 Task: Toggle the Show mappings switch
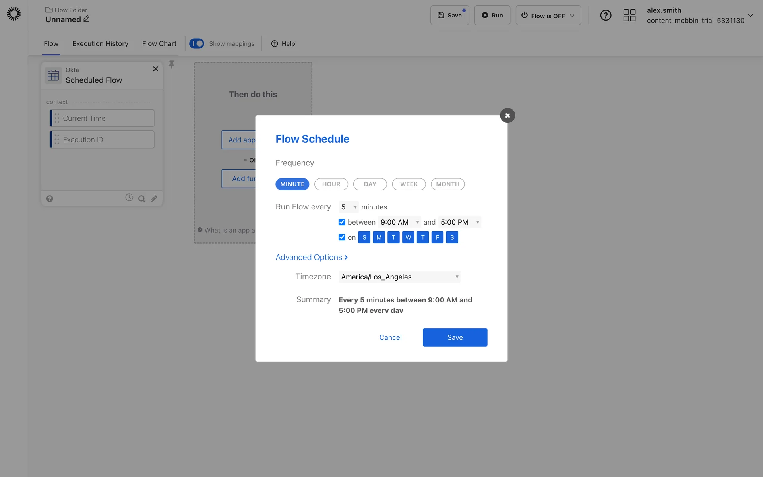[197, 43]
